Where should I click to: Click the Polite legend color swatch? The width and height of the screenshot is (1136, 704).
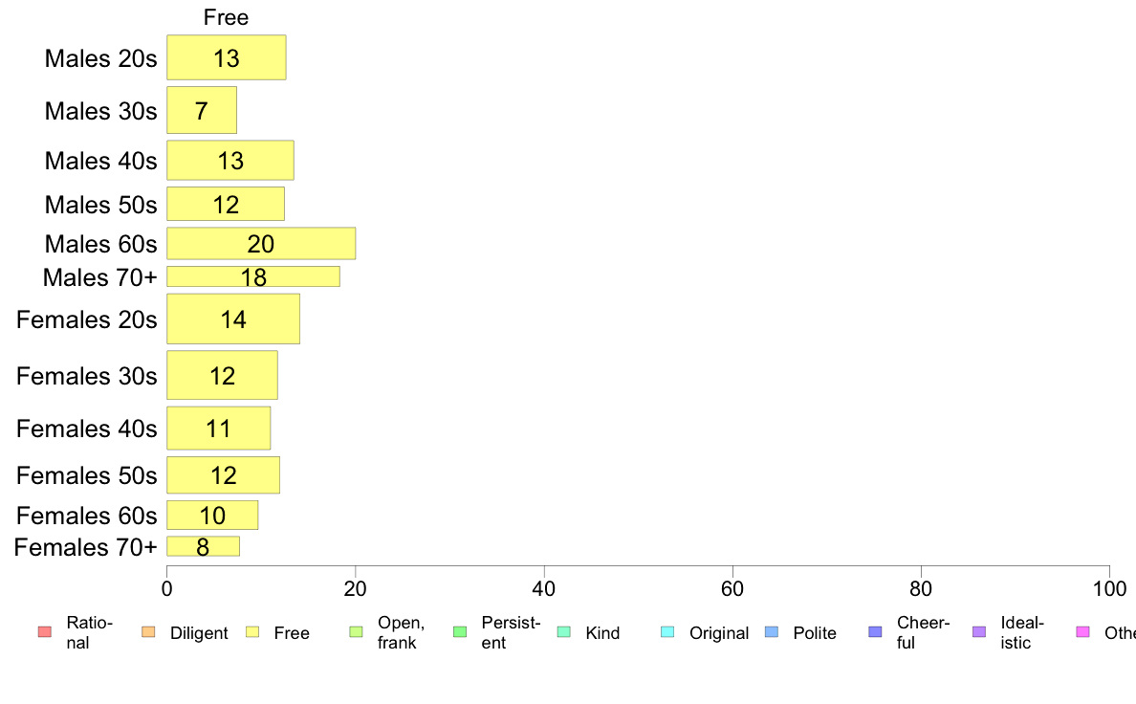tap(772, 632)
